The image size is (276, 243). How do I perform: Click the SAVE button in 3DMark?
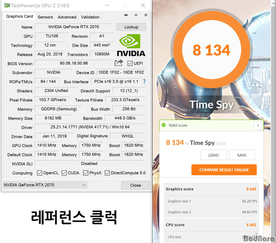(x=242, y=155)
